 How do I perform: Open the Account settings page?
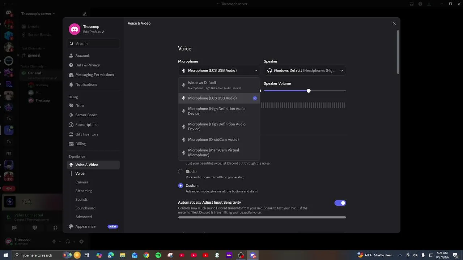(94, 56)
